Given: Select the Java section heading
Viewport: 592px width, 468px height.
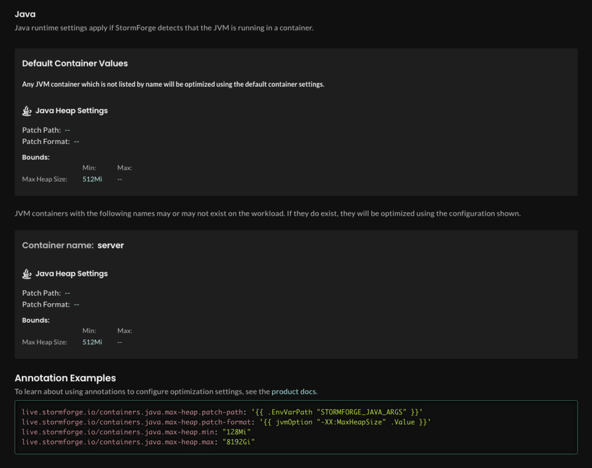Looking at the screenshot, I should tap(25, 14).
